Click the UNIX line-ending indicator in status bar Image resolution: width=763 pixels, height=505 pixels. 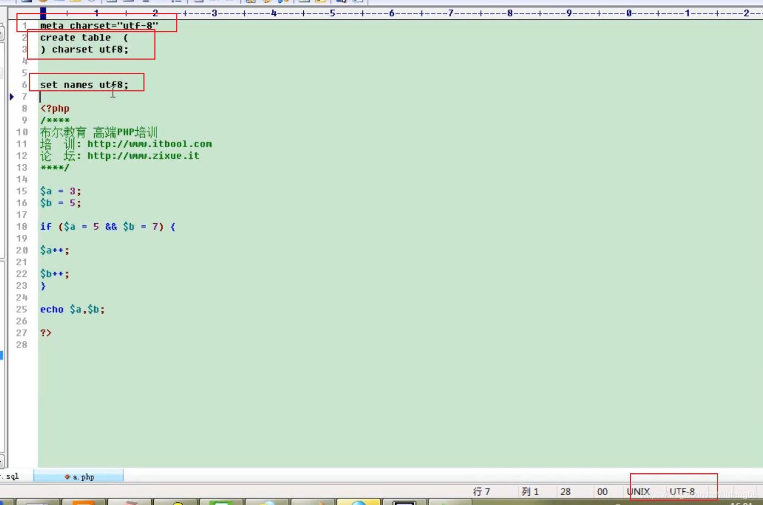click(x=638, y=491)
